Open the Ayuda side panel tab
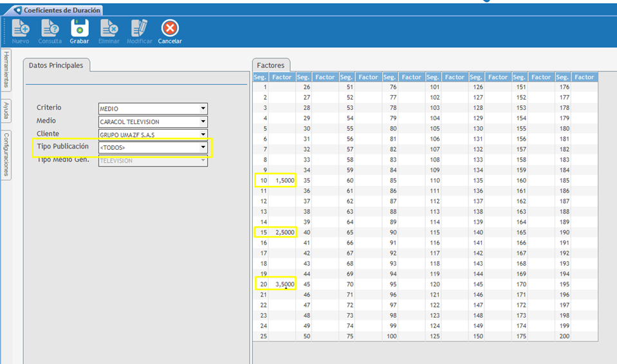Viewport: 617px width, 364px height. [x=6, y=110]
